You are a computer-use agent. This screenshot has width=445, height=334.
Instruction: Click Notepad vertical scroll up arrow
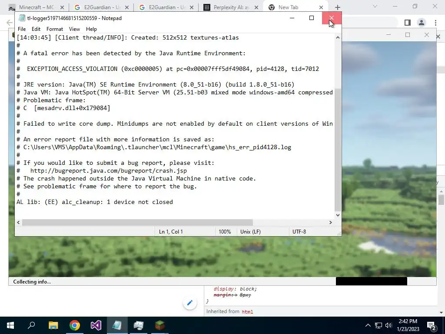coord(338,37)
